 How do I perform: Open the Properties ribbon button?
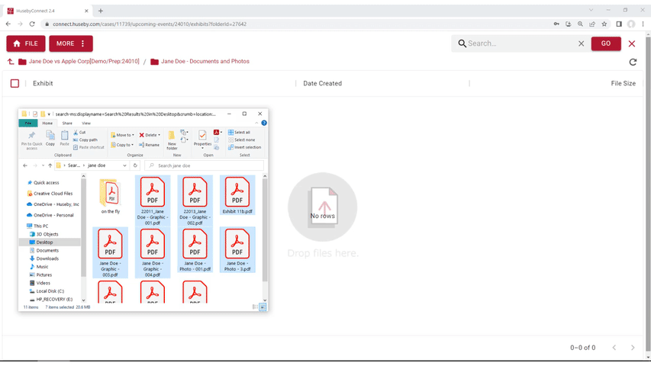(x=202, y=140)
